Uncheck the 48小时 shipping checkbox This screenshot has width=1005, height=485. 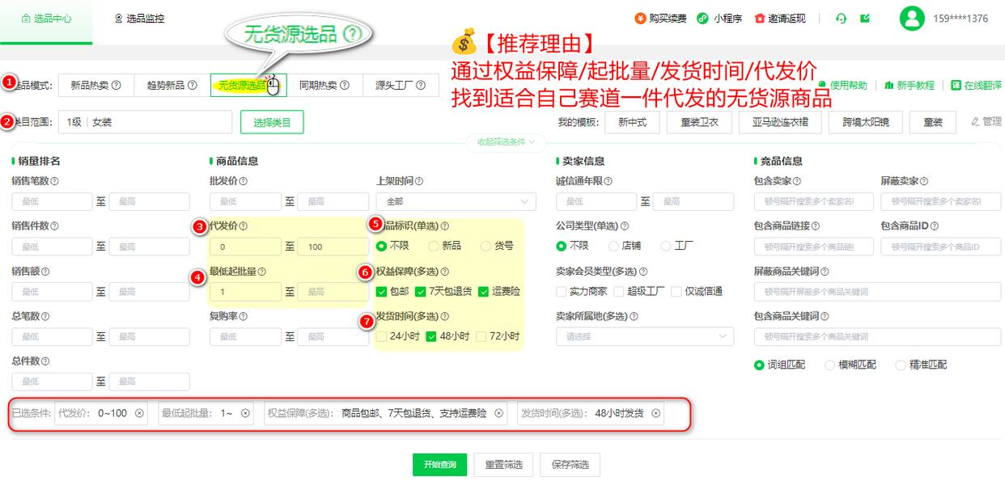pos(431,336)
